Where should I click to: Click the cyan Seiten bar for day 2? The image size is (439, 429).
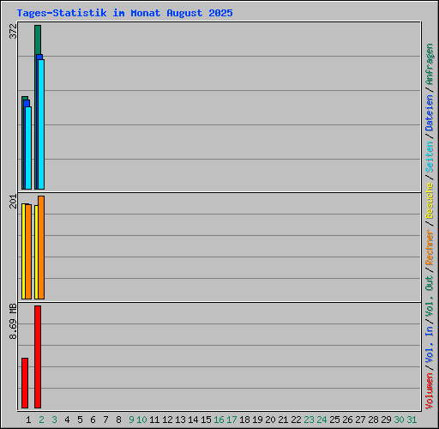tap(41, 124)
